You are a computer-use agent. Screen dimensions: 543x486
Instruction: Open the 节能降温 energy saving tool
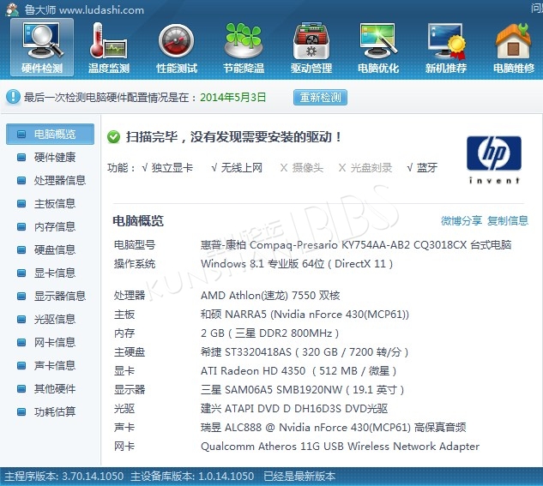[x=244, y=48]
